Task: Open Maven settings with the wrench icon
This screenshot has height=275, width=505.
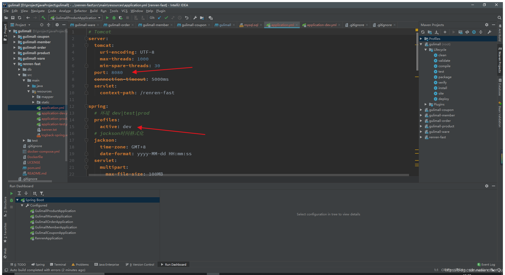Action: tap(489, 32)
